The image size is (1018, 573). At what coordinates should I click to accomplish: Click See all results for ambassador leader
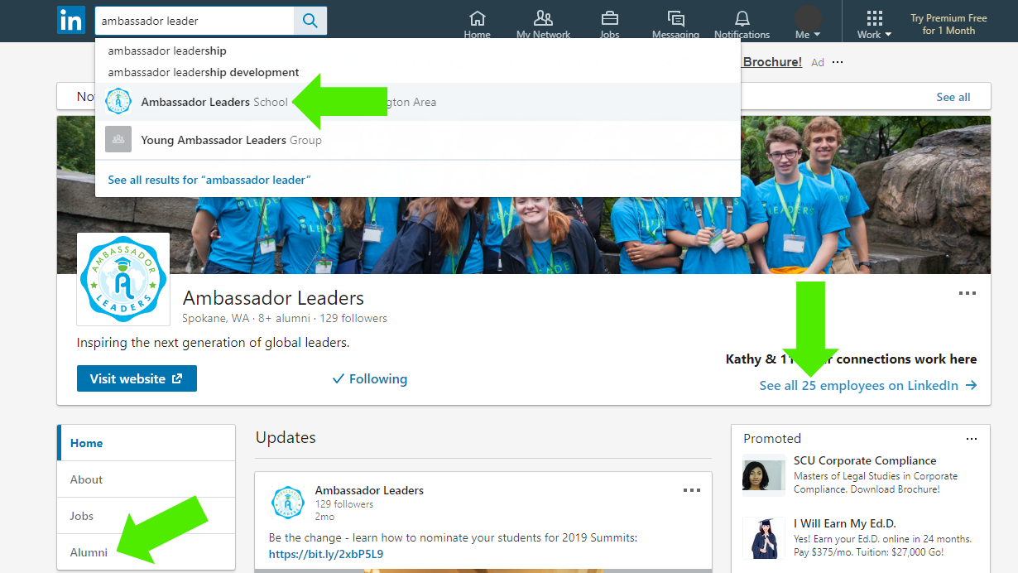point(209,180)
